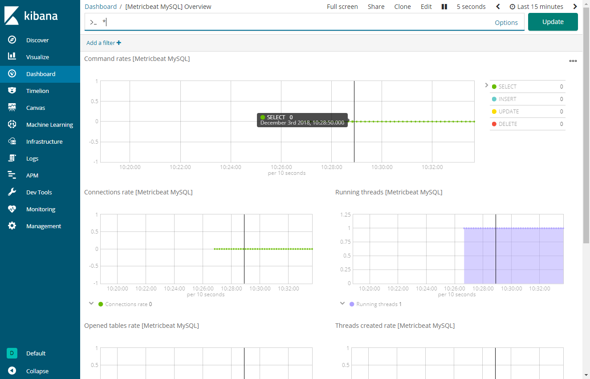
Task: Click the Dashboard gauge icon
Action: 12,74
